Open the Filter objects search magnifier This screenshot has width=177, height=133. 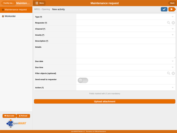[x=169, y=73]
